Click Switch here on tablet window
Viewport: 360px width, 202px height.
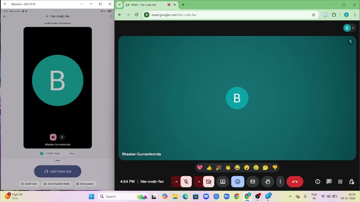tap(29, 184)
